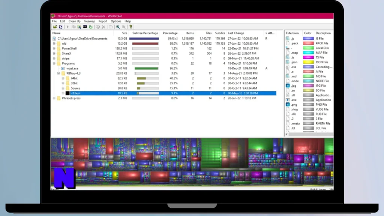The image size is (384, 216).
Task: Expand the old folder node
Action: tap(54, 43)
